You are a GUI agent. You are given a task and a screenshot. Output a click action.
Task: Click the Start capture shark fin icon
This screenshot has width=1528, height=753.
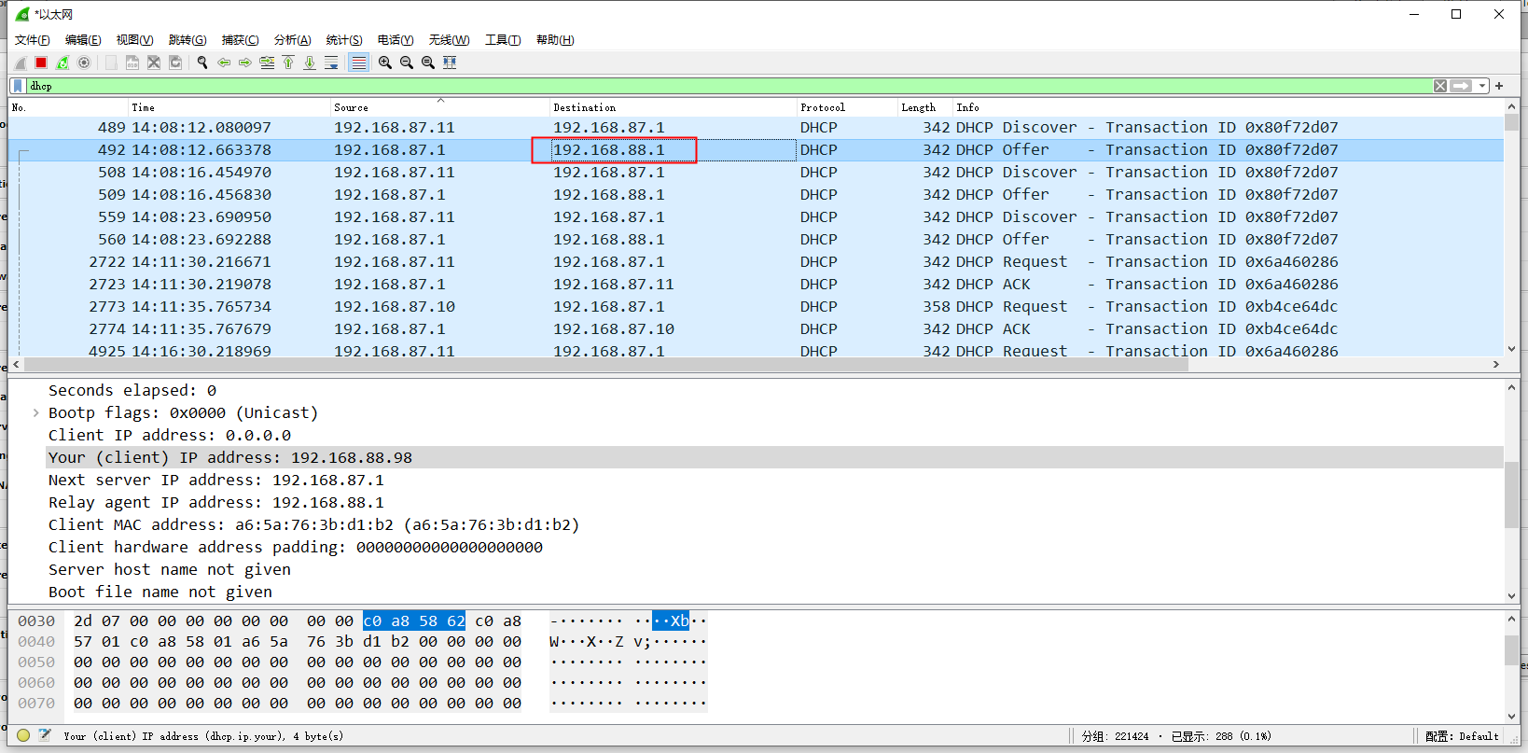pos(21,63)
